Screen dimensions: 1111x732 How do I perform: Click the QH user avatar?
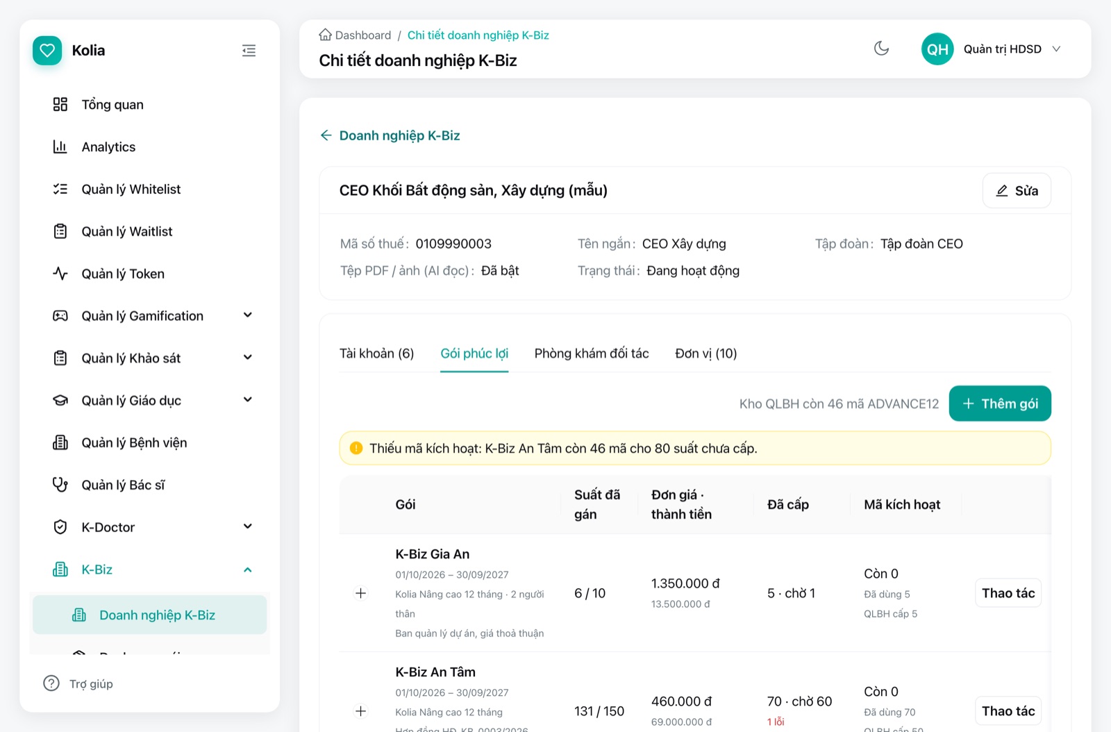[x=937, y=49]
